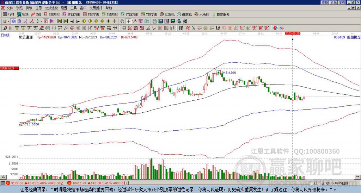Jump to first bar with skip-to-start icon
Screen dimensions: 361x193
pyautogui.click(x=59, y=21)
